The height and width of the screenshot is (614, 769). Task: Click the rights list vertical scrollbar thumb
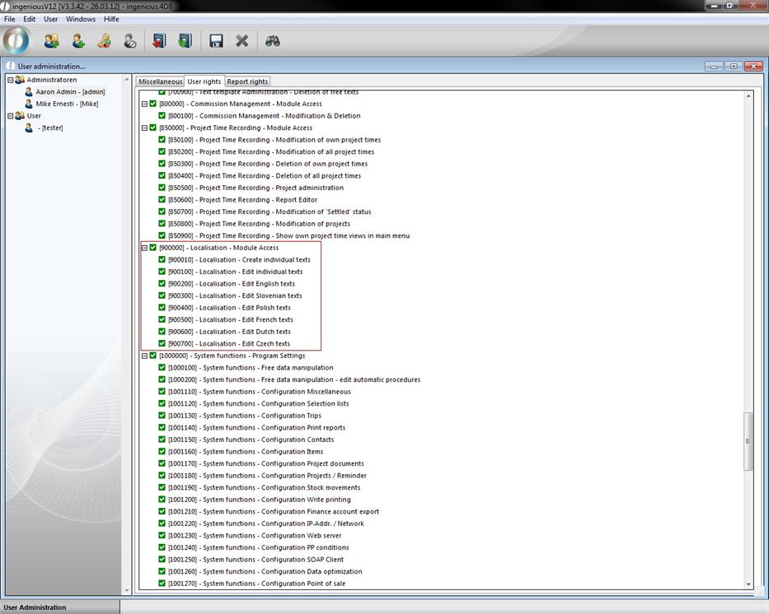click(748, 441)
